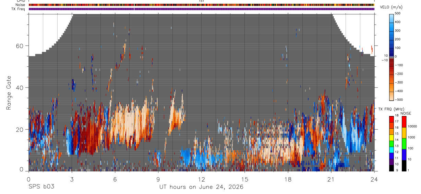Click the green 100 noise swatch
The height and width of the screenshot is (194, 421).
405,144
